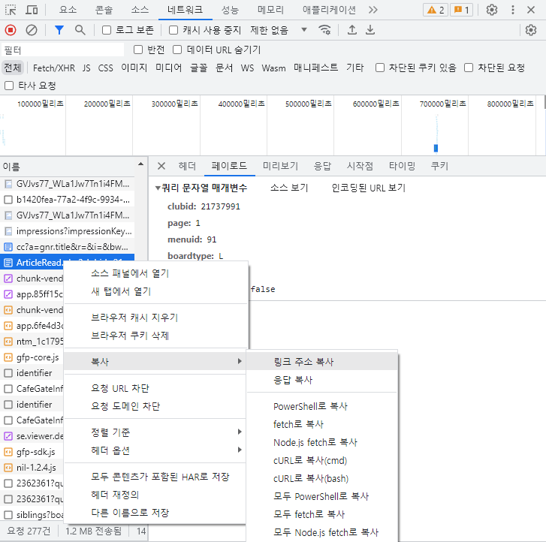Viewport: 546px width, 542px height.
Task: Stop recording network log
Action: click(x=11, y=30)
